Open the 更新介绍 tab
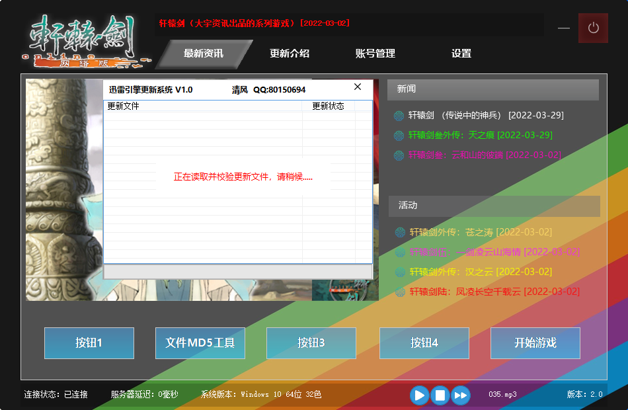 290,54
